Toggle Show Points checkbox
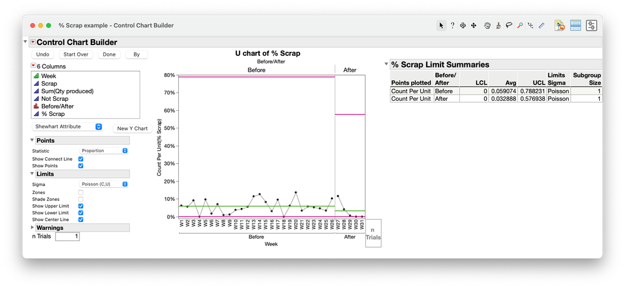This screenshot has width=625, height=288. pyautogui.click(x=81, y=165)
